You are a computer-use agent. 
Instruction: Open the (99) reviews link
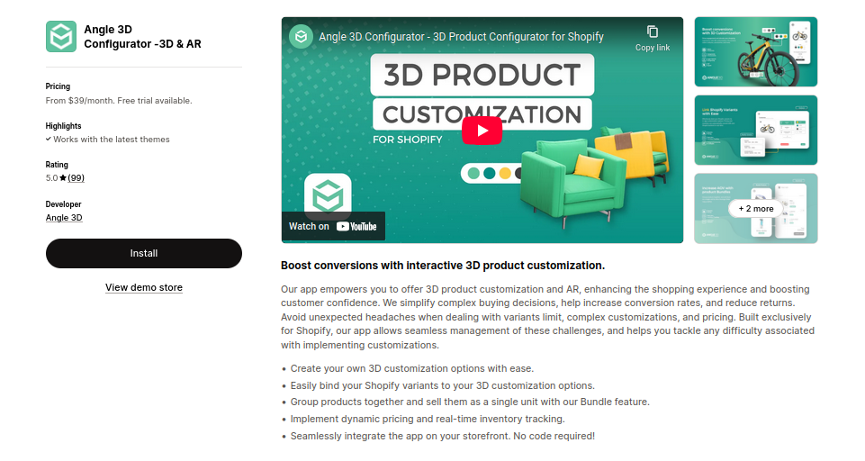pos(77,177)
